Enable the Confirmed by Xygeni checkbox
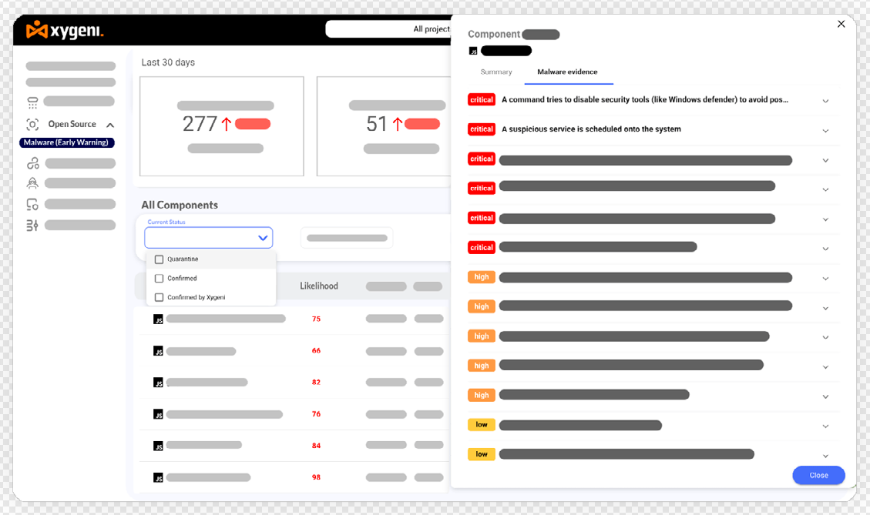The height and width of the screenshot is (515, 870). pyautogui.click(x=160, y=297)
